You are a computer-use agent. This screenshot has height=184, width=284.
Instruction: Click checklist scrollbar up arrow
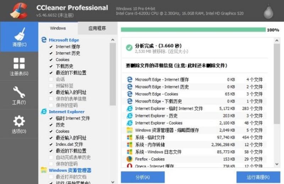[x=113, y=40]
